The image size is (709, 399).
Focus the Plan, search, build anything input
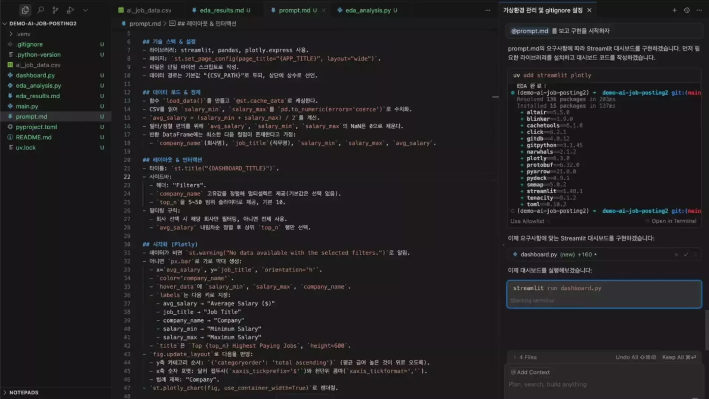604,385
